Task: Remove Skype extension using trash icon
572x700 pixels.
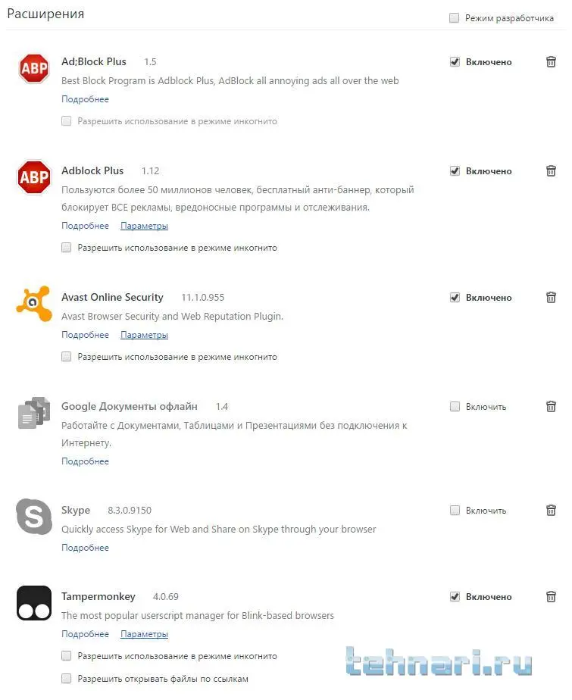Action: point(551,511)
